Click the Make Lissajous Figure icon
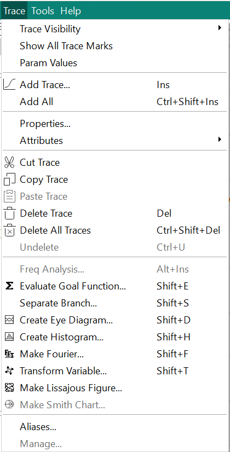Image resolution: width=230 pixels, height=452 pixels. click(9, 388)
